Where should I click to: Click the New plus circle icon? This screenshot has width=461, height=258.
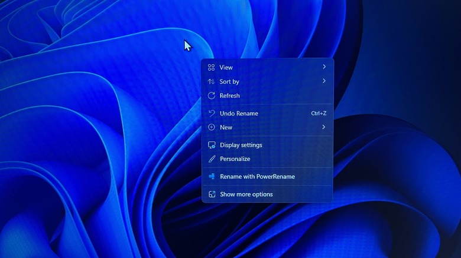[212, 127]
